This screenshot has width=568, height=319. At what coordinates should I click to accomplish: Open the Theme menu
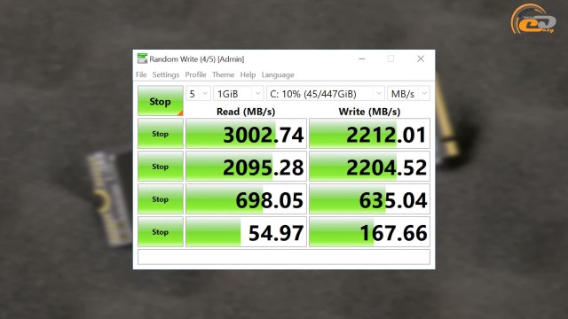tap(223, 74)
